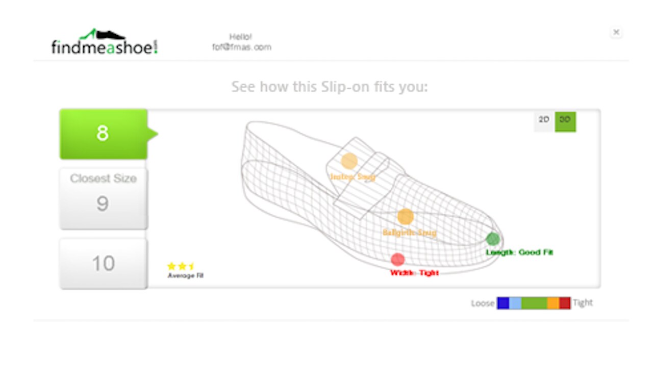Close the fit dialog with X
The width and height of the screenshot is (653, 383).
[616, 32]
